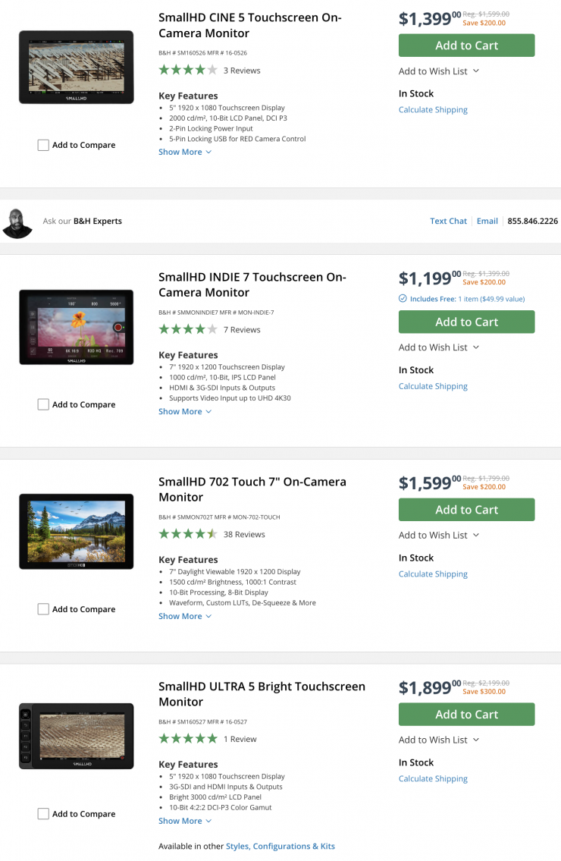Viewport: 561px width, 861px height.
Task: Open the SmallHD ULTRA 5 product image
Action: click(x=76, y=737)
